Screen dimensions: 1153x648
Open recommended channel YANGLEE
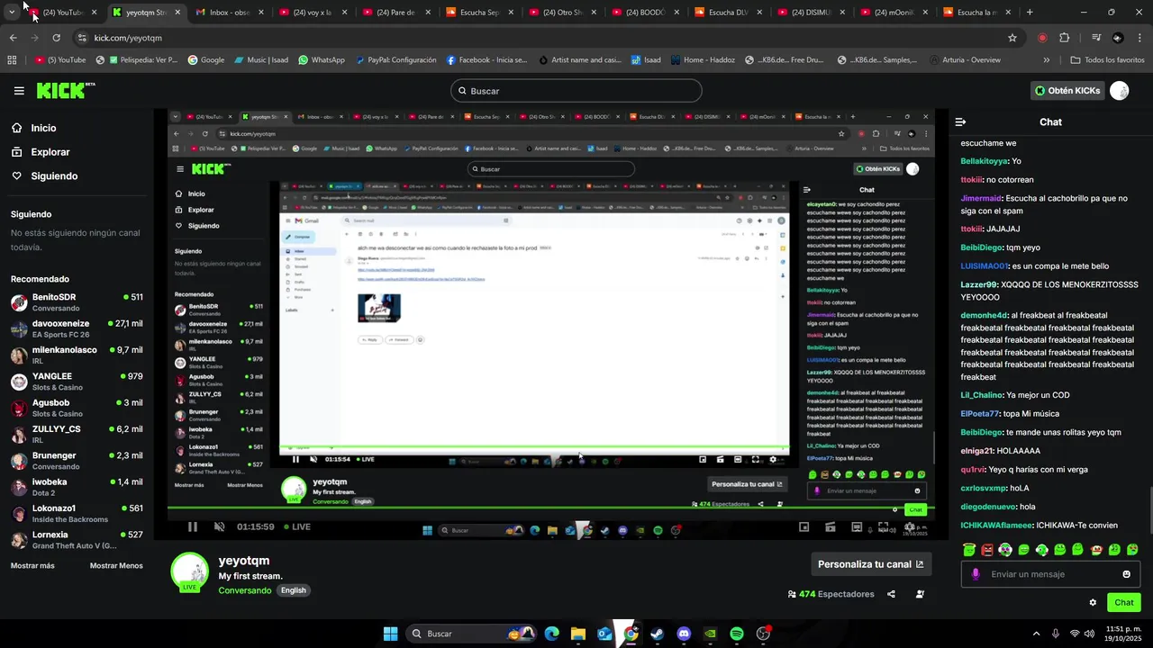77,382
